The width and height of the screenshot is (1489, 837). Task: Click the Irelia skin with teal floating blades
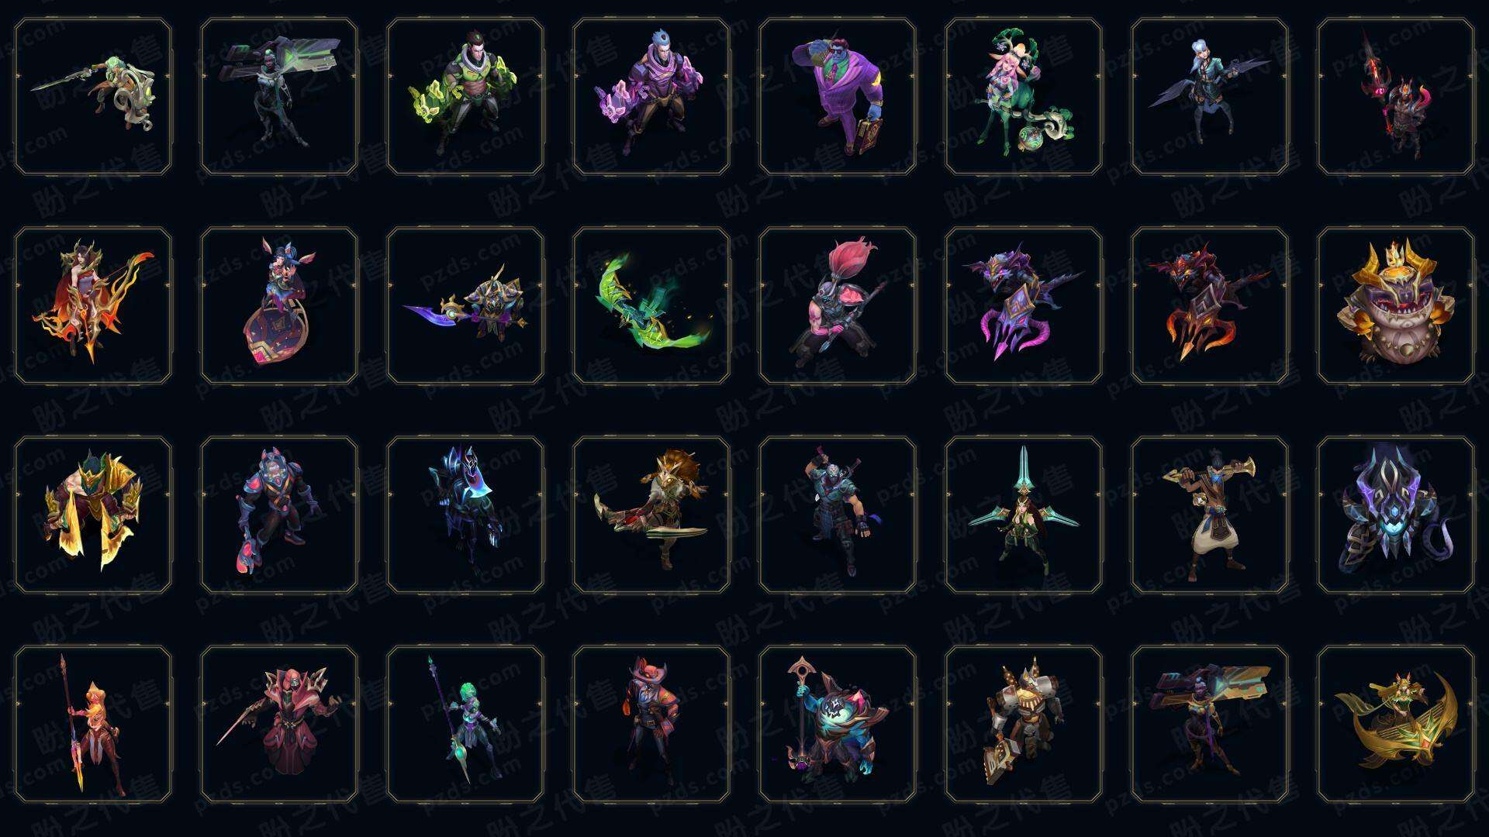(x=1024, y=515)
